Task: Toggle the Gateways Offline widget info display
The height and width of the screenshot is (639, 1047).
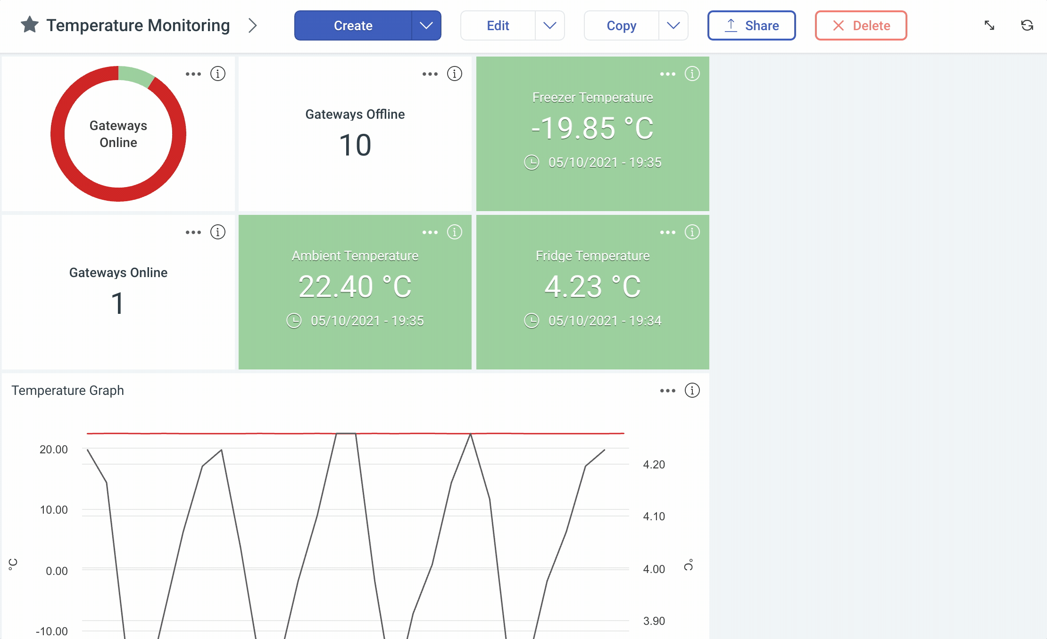Action: [x=454, y=73]
